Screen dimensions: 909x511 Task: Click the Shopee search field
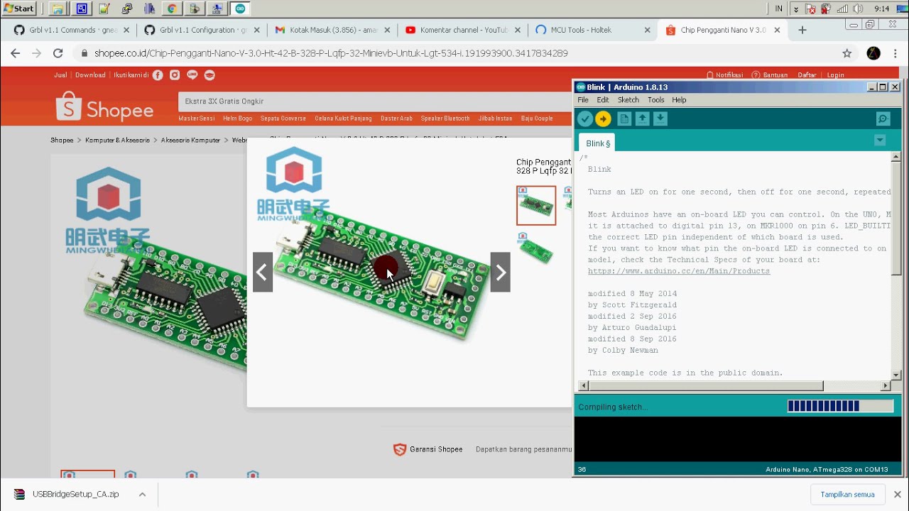coord(375,101)
